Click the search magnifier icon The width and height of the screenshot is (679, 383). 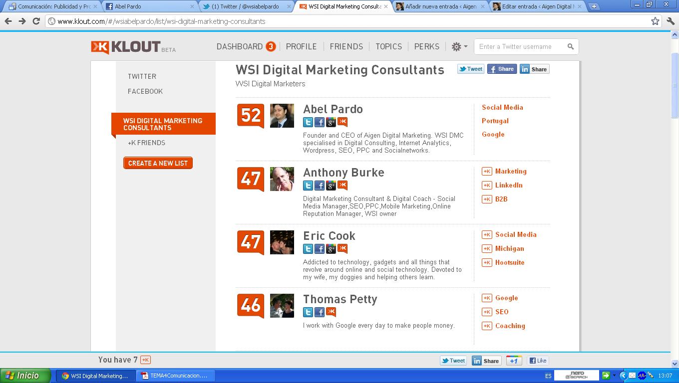pos(571,46)
